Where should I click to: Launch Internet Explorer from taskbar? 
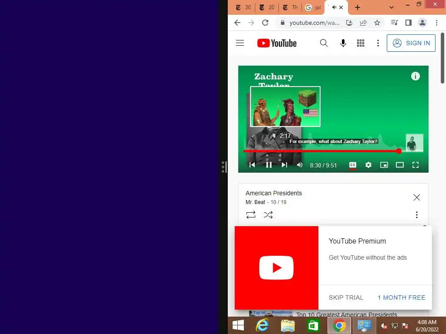tap(262, 325)
